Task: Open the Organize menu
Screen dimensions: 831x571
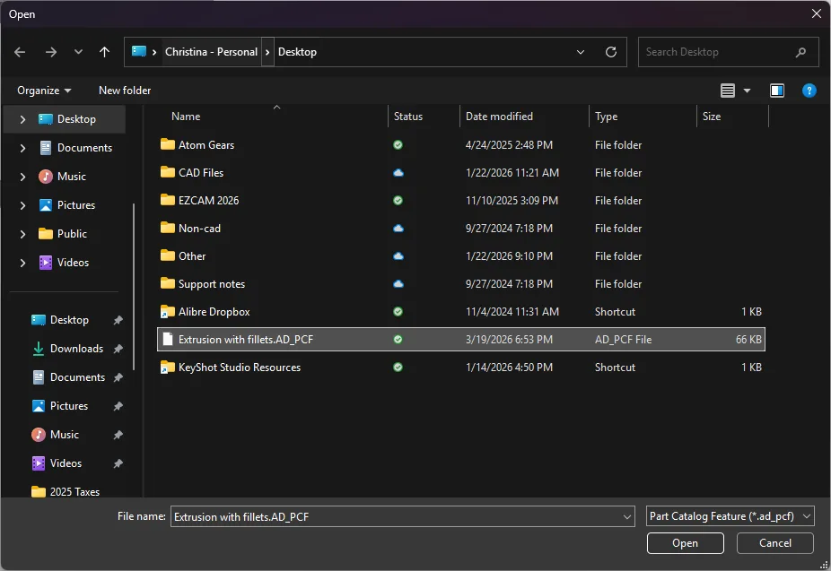Action: pyautogui.click(x=44, y=91)
